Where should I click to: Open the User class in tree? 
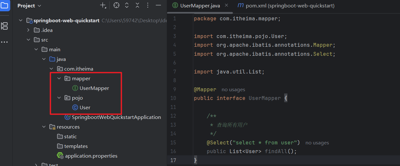pyautogui.click(x=85, y=108)
